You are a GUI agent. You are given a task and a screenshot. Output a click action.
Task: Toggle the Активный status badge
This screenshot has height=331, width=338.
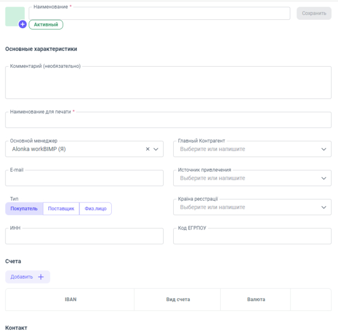click(x=46, y=25)
